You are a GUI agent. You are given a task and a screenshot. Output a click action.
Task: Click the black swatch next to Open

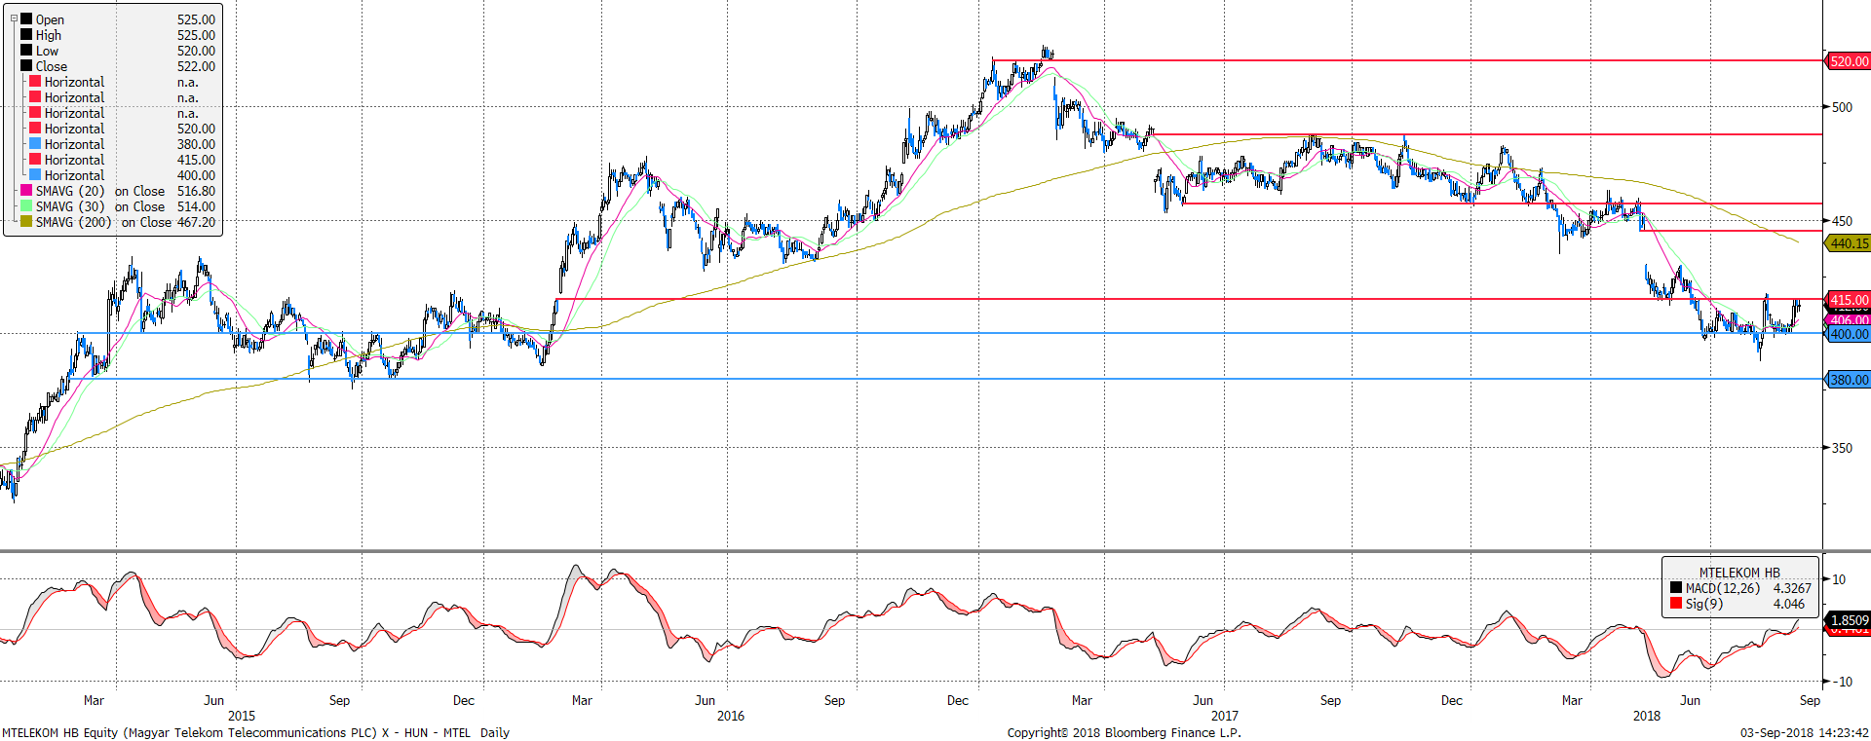[x=26, y=19]
